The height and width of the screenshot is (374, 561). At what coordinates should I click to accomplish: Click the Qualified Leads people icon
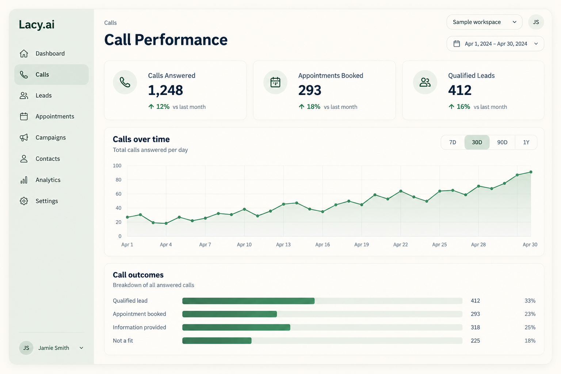(x=425, y=82)
